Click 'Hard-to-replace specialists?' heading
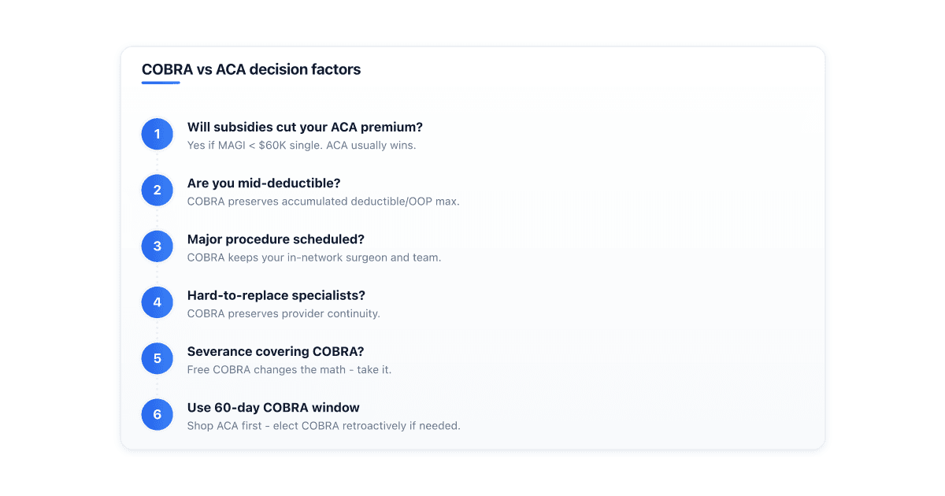Viewport: 945px width, 496px height. 276,295
